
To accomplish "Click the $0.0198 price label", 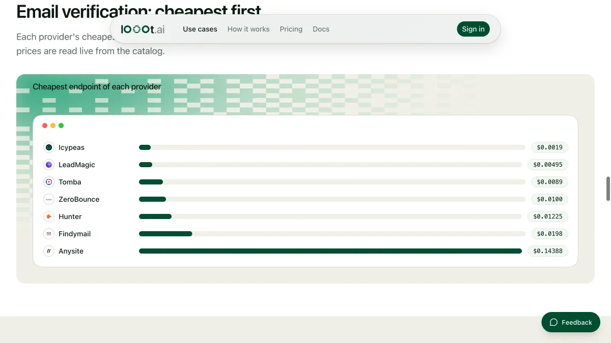I will 549,234.
